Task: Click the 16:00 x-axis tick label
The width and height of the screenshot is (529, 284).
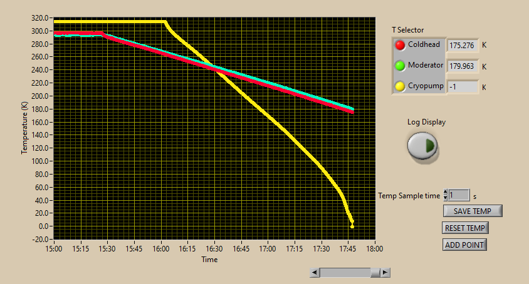Action: (161, 249)
